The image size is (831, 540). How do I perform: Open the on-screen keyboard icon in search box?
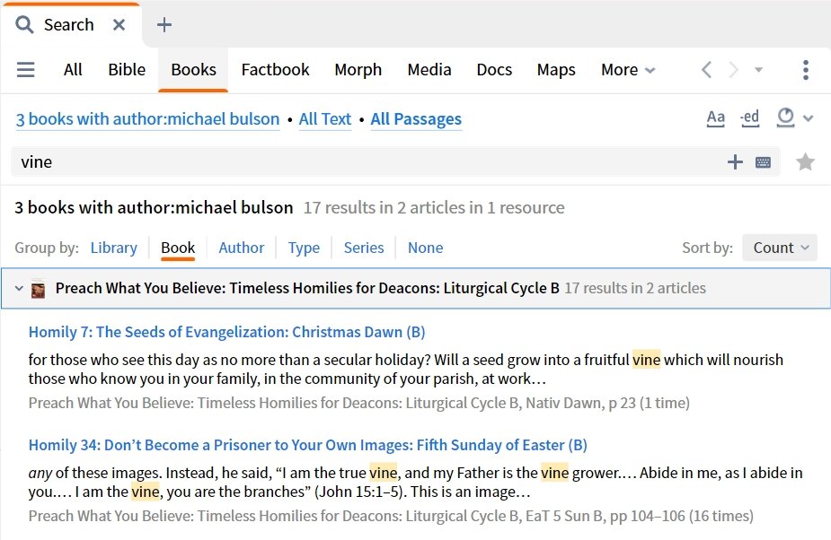click(x=763, y=162)
